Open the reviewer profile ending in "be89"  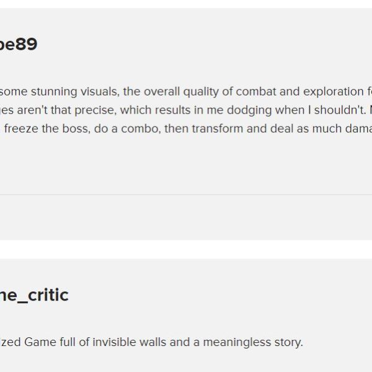pos(19,44)
